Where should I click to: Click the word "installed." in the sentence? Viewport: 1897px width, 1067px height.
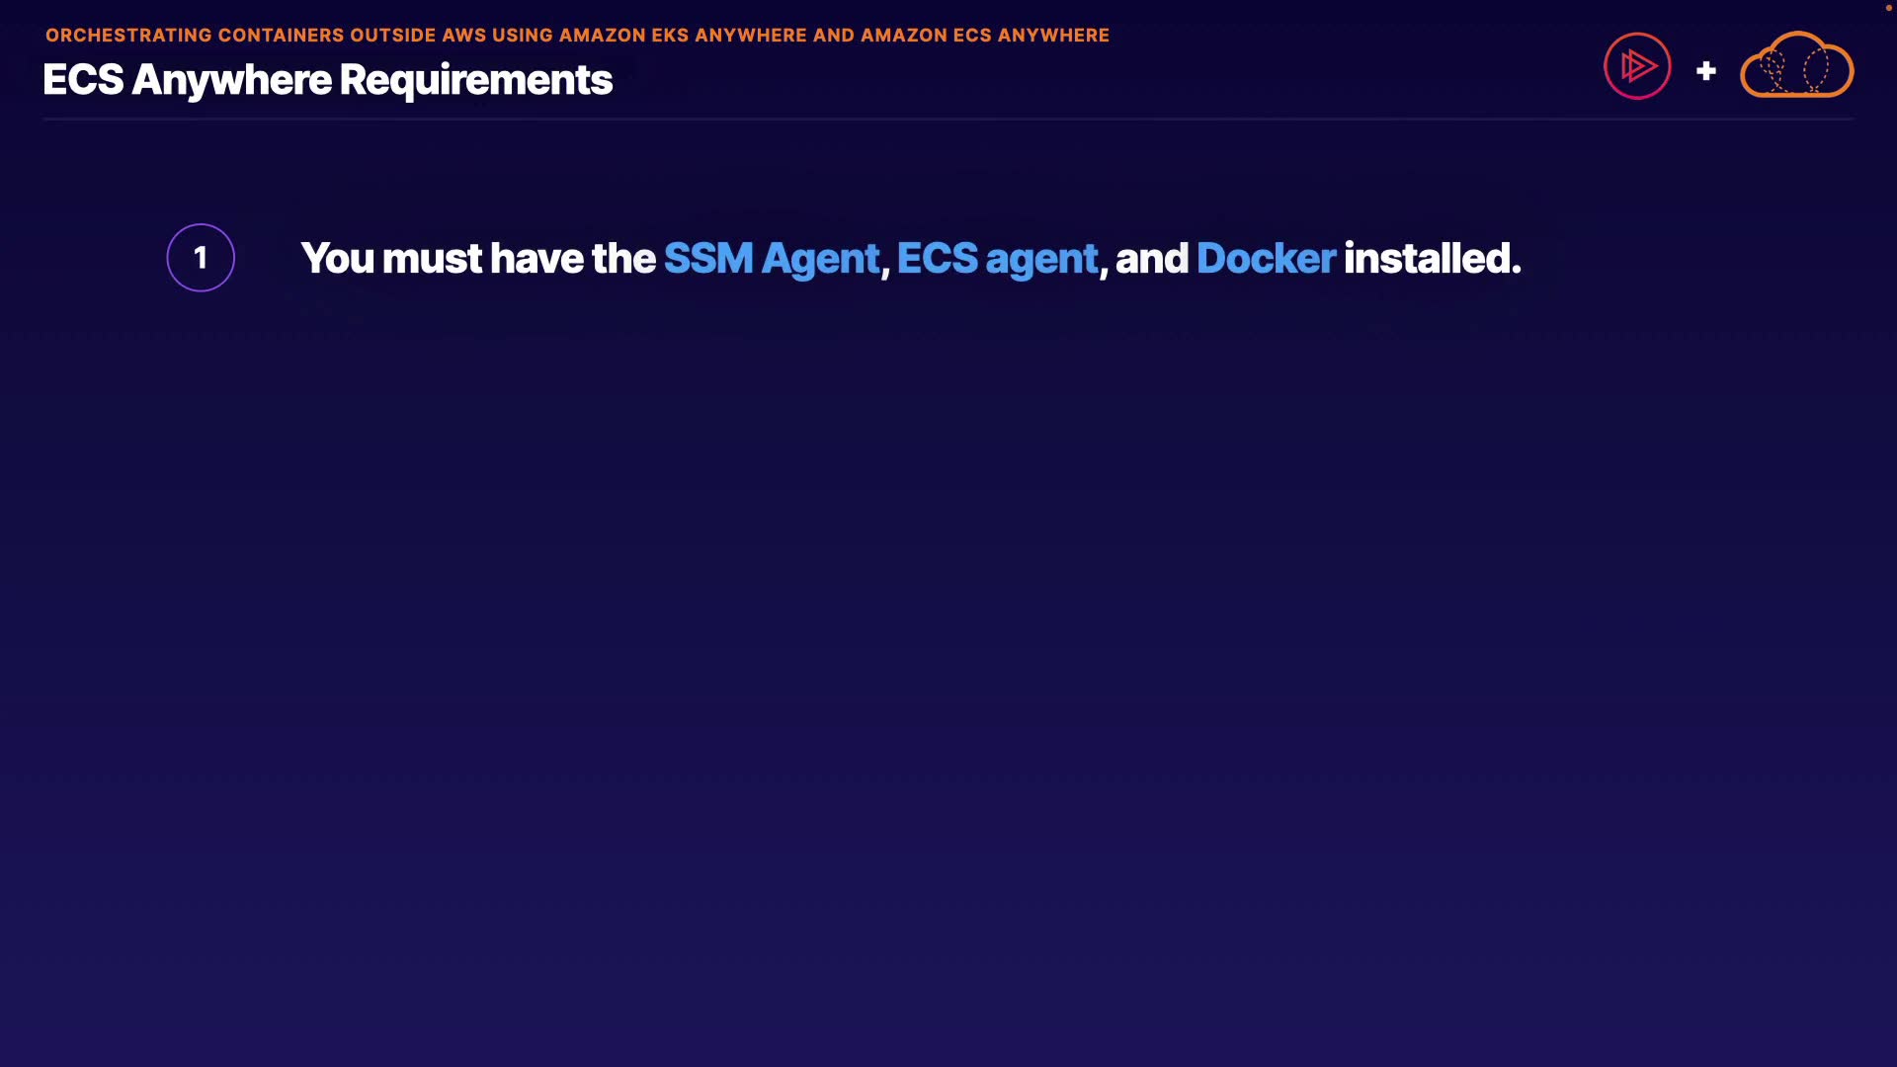pyautogui.click(x=1432, y=259)
